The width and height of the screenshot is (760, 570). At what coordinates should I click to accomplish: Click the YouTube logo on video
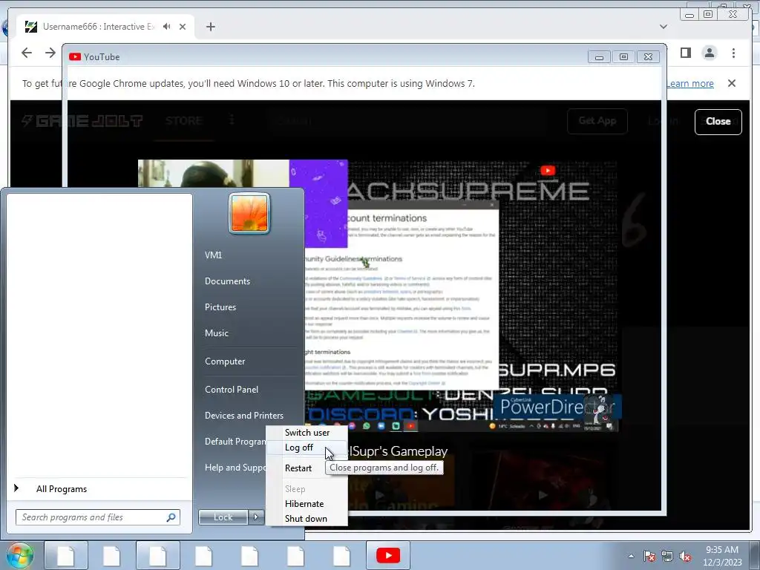(x=548, y=170)
